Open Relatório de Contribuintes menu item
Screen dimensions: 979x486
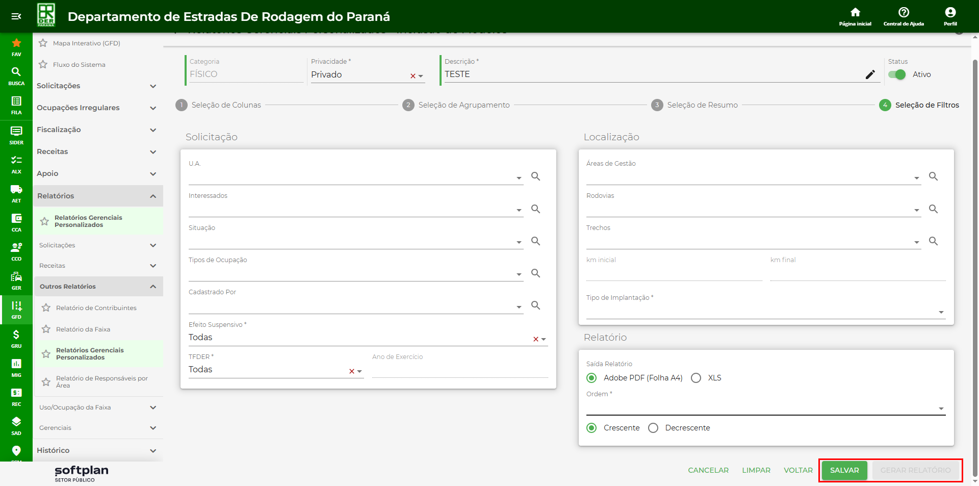[96, 308]
